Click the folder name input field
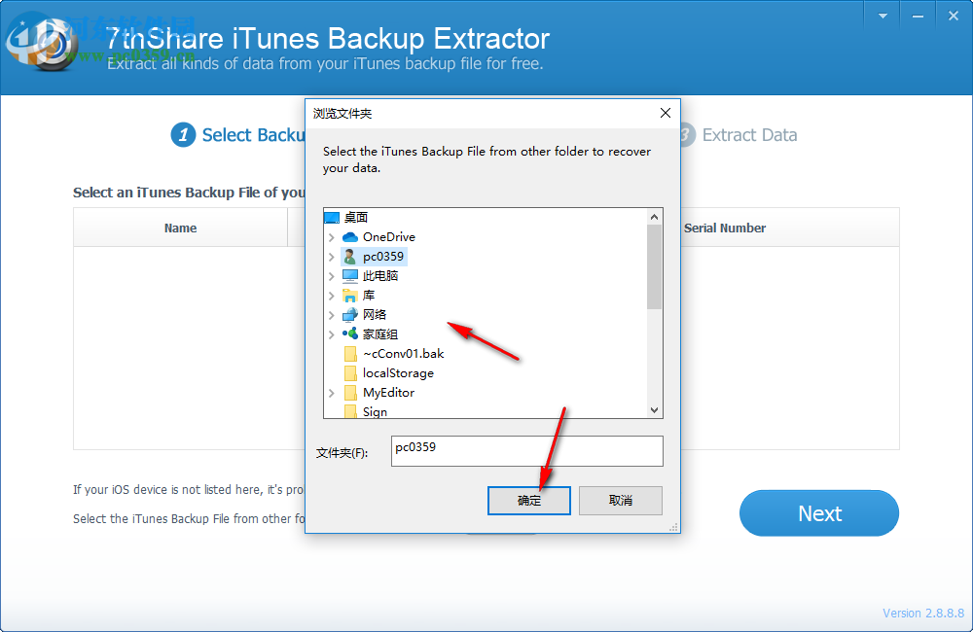 coord(526,451)
